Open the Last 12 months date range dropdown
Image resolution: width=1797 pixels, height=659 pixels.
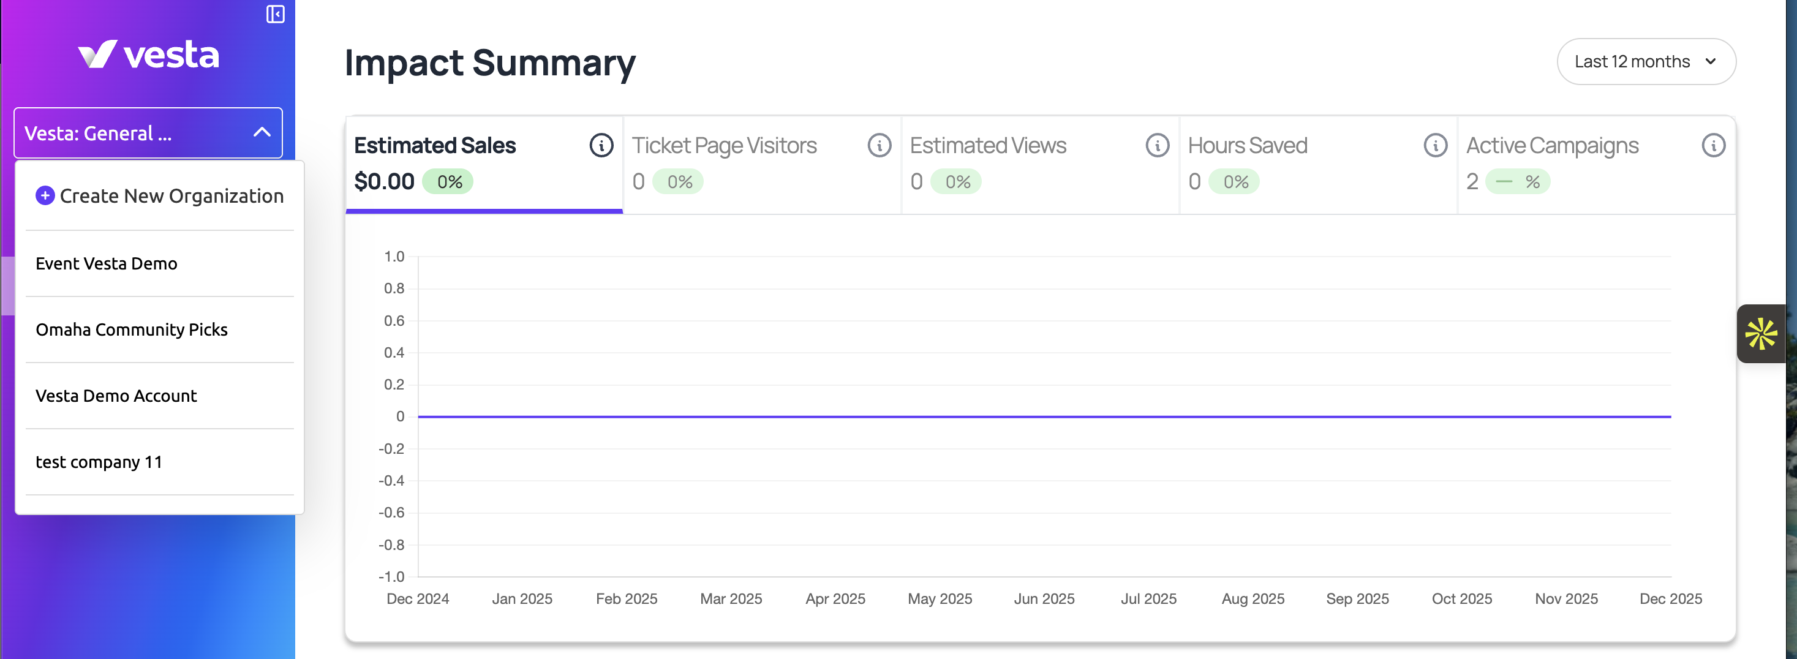1646,61
